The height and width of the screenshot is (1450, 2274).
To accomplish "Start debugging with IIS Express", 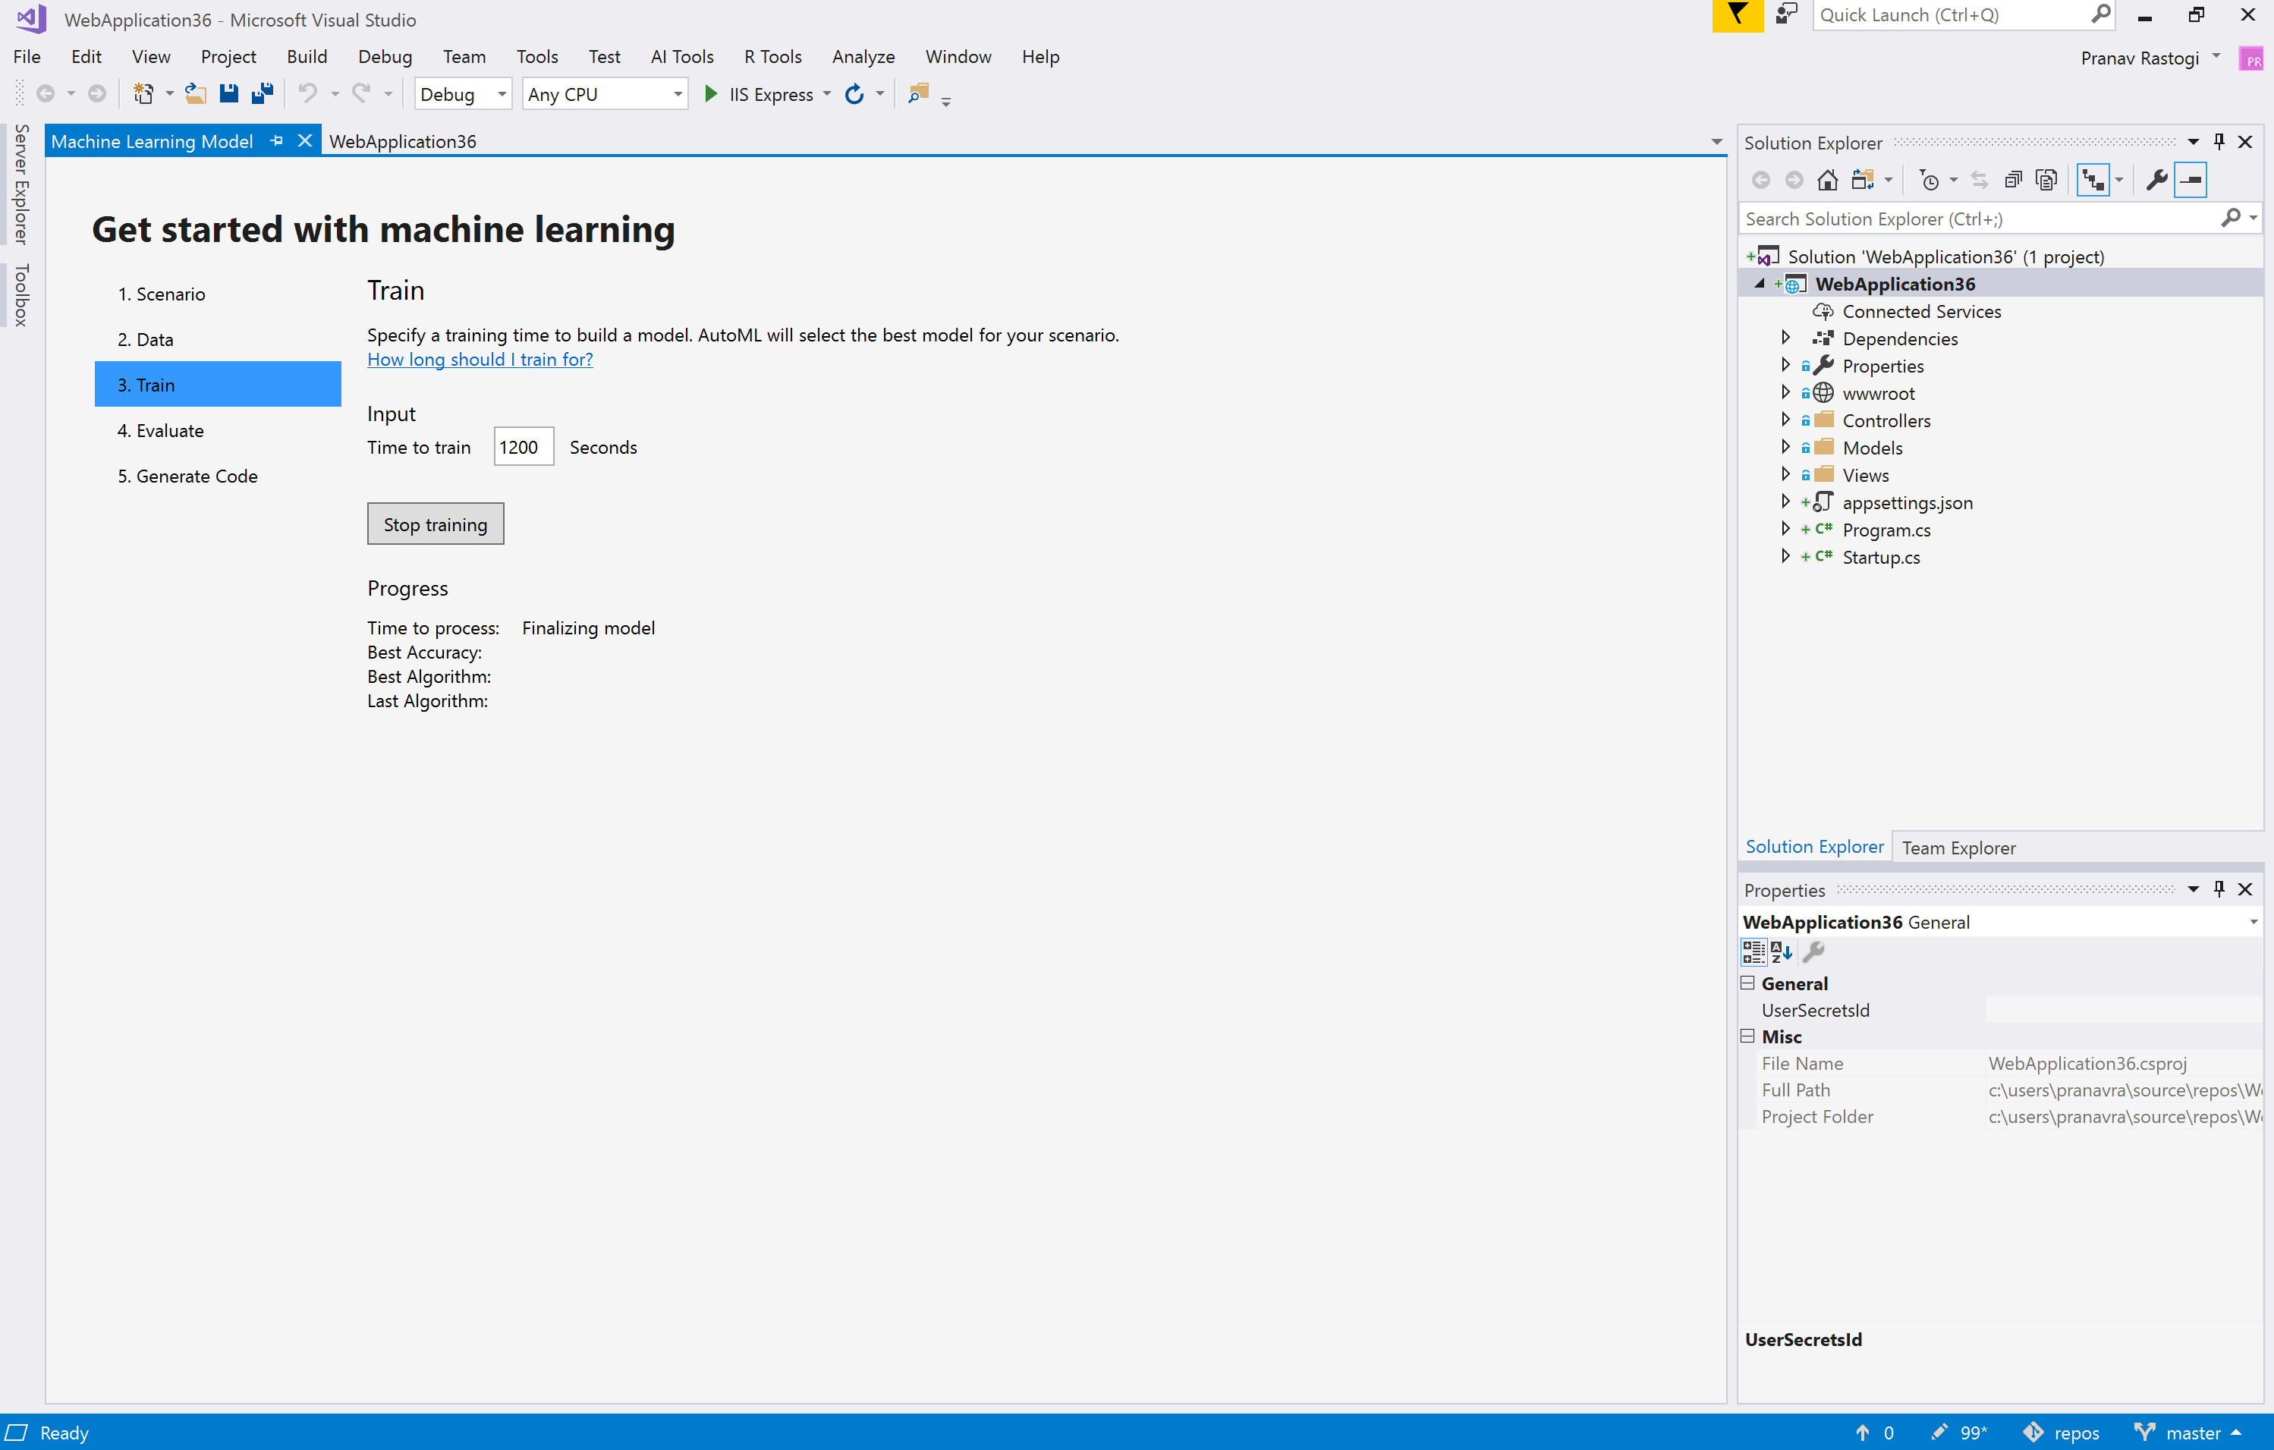I will click(760, 94).
